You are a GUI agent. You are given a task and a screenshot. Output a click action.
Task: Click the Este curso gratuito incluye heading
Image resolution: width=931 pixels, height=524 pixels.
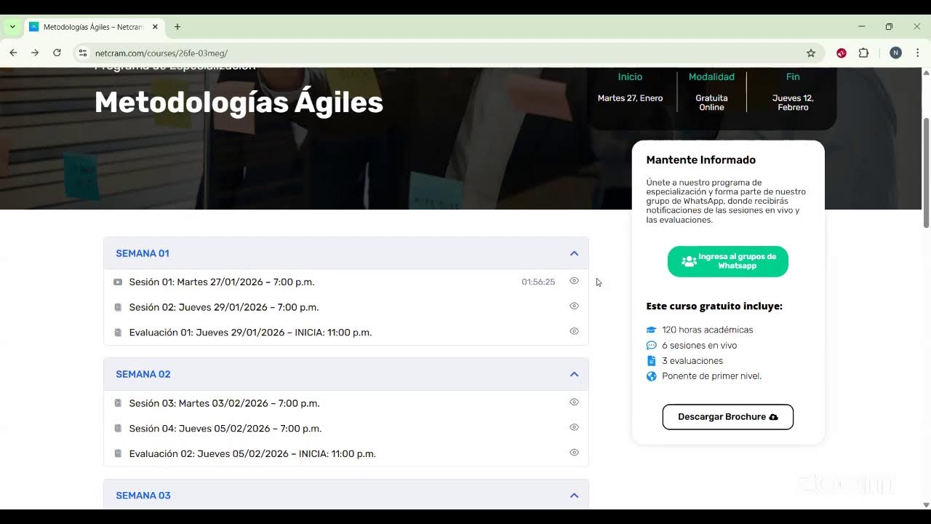click(x=714, y=306)
